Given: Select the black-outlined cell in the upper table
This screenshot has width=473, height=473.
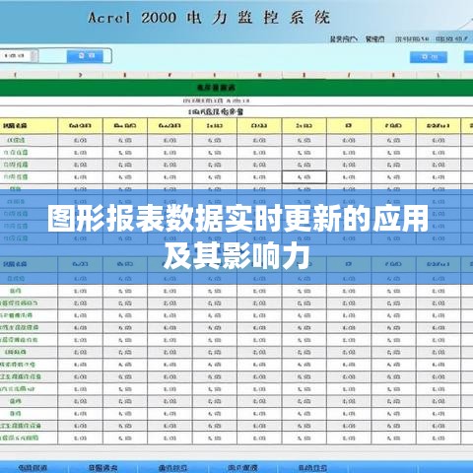Looking at the screenshot, I should [x=304, y=177].
